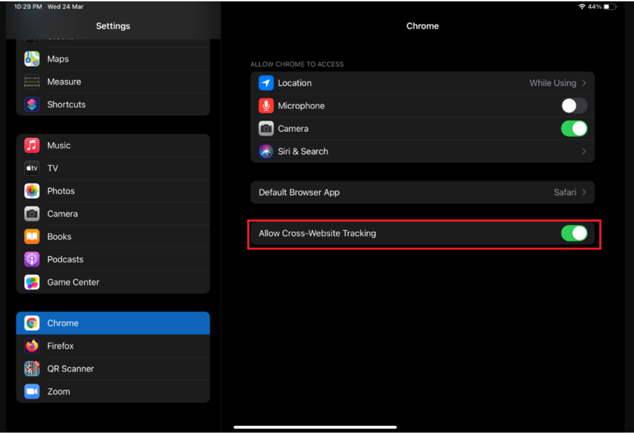634x436 pixels.
Task: Tap the 44% battery percentage
Action: pos(595,7)
